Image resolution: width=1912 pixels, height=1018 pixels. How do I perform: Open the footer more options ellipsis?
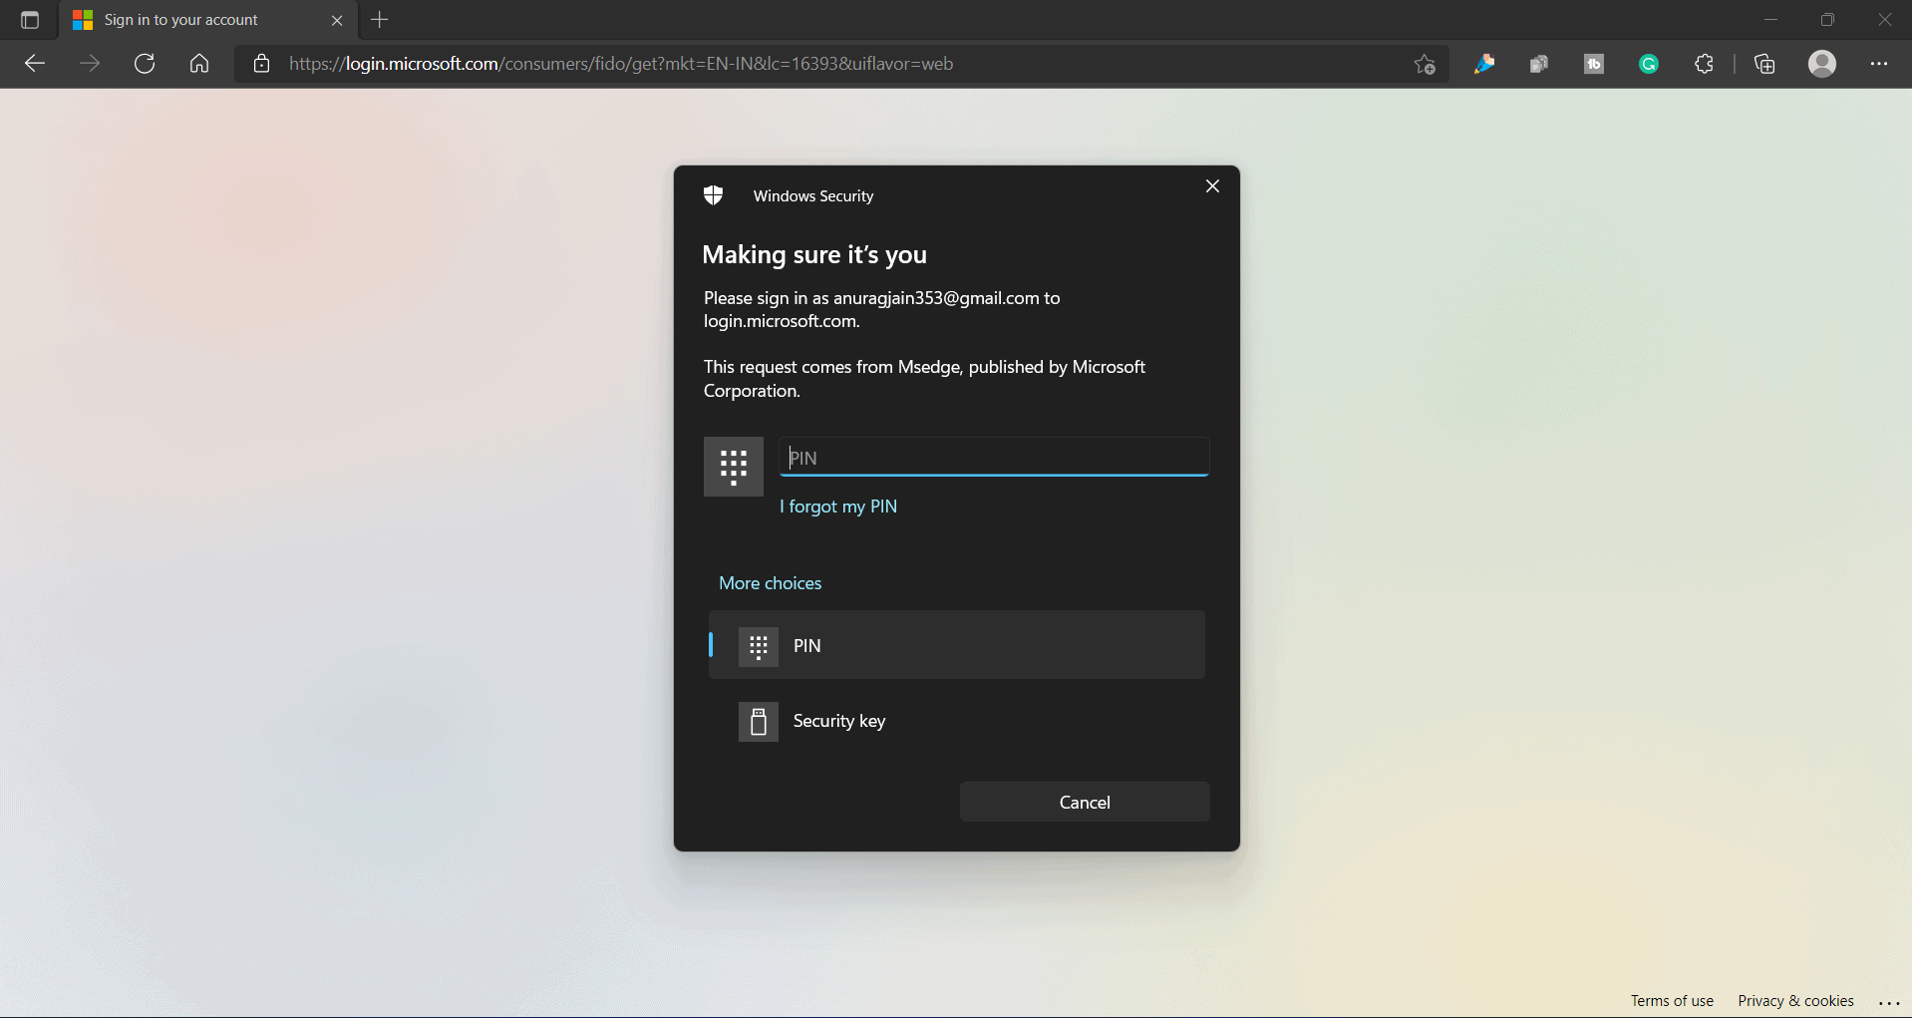(1889, 1003)
